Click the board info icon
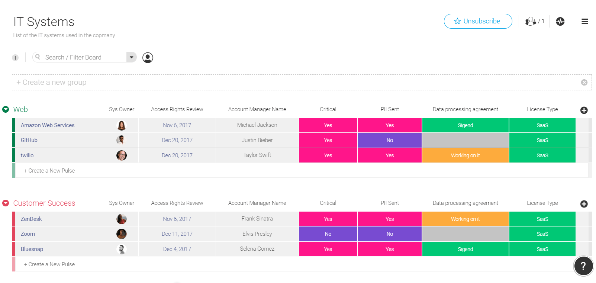This screenshot has height=283, width=596. 15,58
